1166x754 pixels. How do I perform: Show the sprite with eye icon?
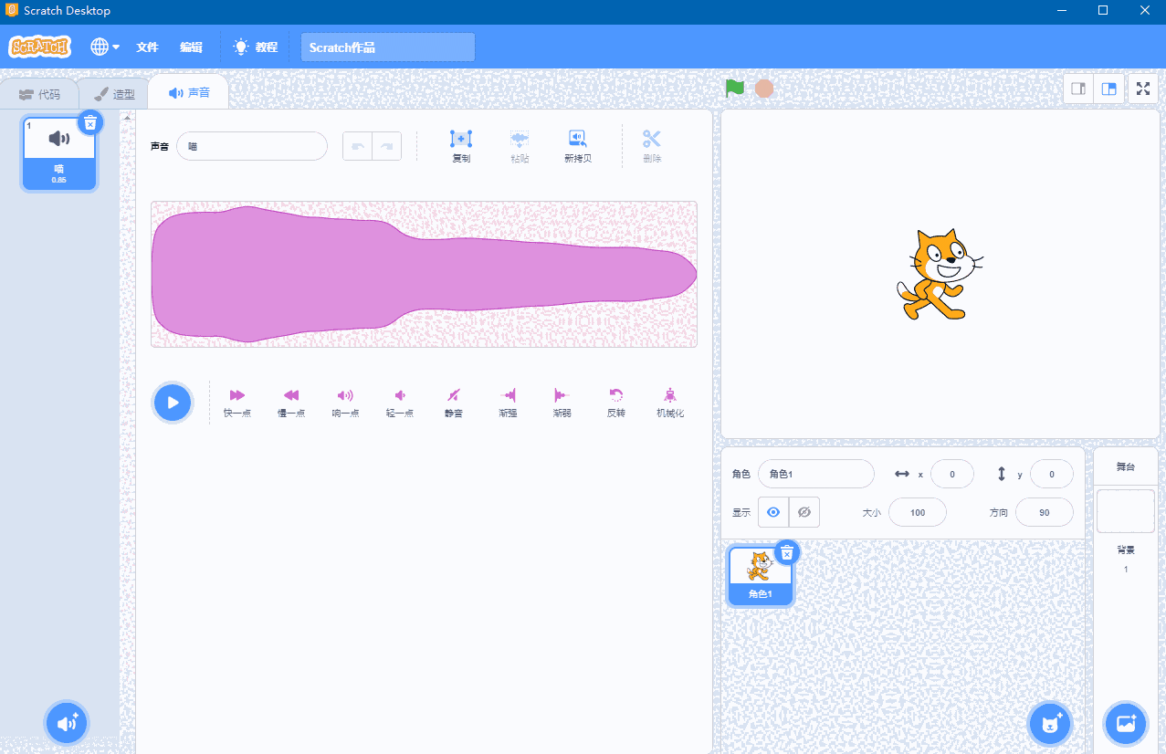773,512
